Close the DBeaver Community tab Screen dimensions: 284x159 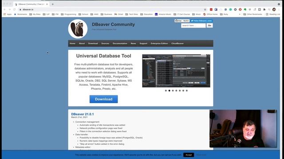coord(47,4)
